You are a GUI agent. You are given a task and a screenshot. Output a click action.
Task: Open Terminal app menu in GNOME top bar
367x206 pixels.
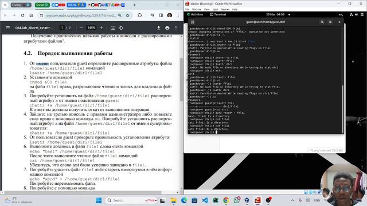pos(218,14)
